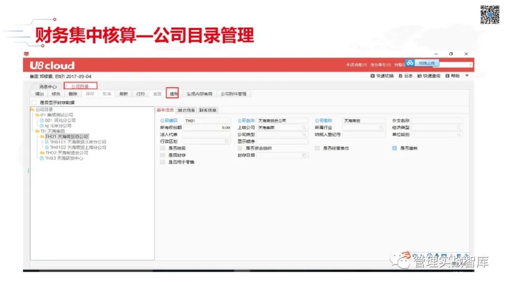Open the 联系信息 tab
Screen dimensions: 505x284
(208, 110)
